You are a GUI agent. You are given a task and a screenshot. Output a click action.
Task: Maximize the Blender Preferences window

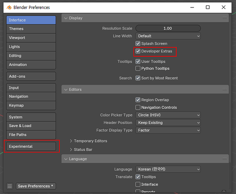click(x=208, y=7)
